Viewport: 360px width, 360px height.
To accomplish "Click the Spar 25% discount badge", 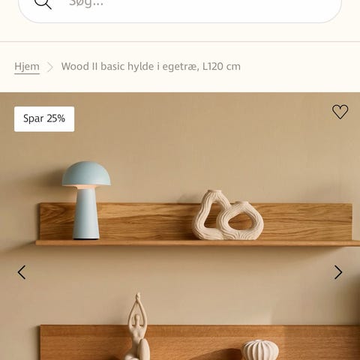I will pos(44,119).
